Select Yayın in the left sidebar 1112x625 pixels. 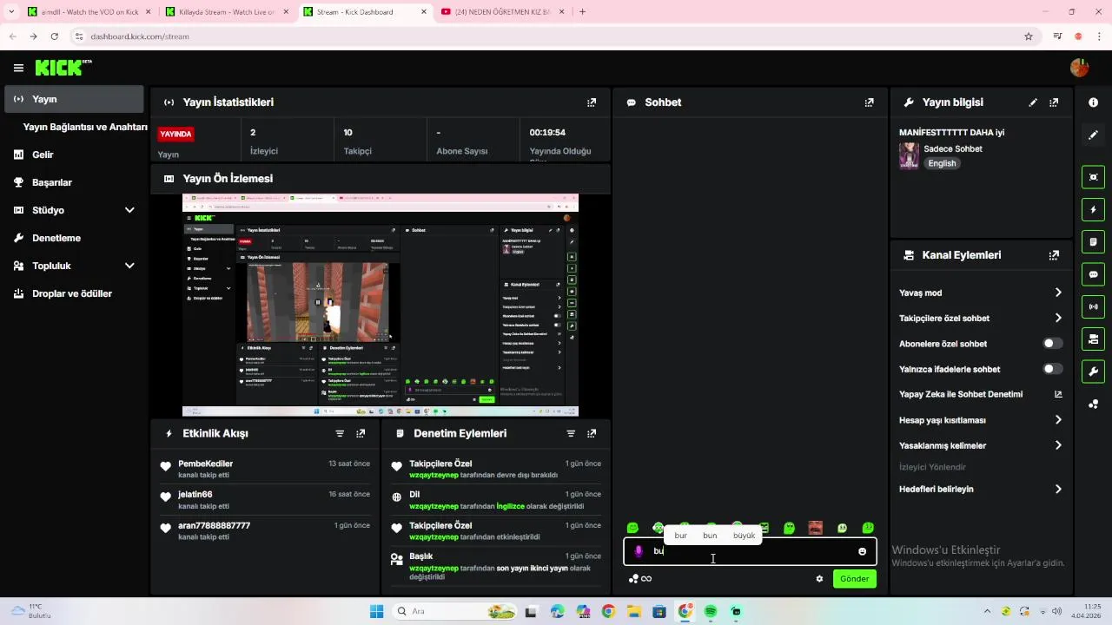[x=74, y=99]
